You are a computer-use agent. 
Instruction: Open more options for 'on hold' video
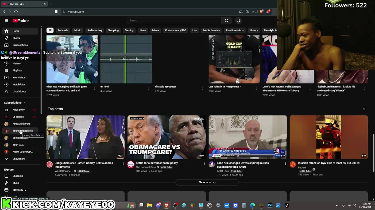coord(148,88)
